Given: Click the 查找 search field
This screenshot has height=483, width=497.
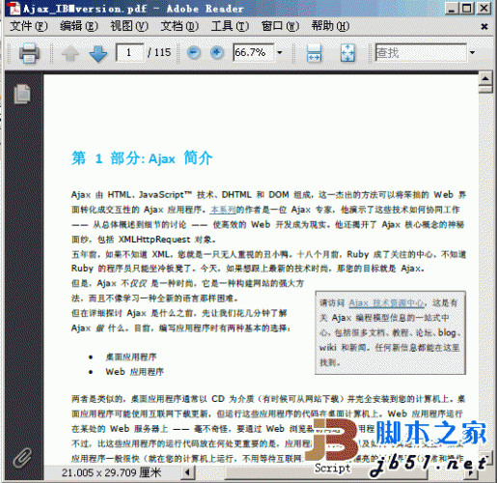Looking at the screenshot, I should [x=421, y=52].
